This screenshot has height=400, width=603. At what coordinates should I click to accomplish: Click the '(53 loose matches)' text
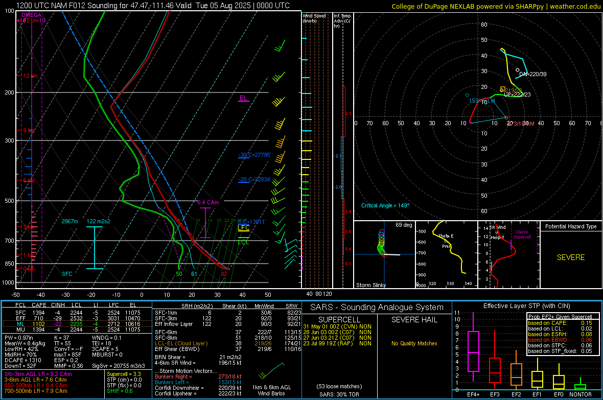339,386
